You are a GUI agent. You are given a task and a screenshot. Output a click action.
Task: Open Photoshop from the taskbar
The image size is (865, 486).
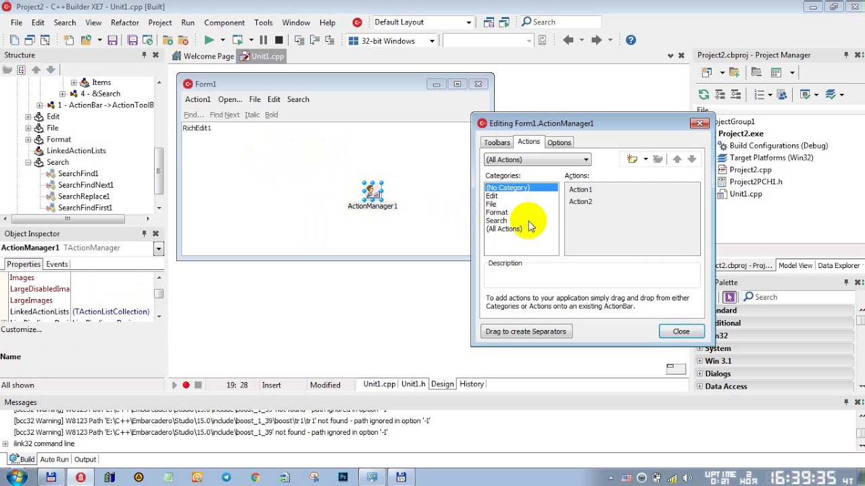343,477
